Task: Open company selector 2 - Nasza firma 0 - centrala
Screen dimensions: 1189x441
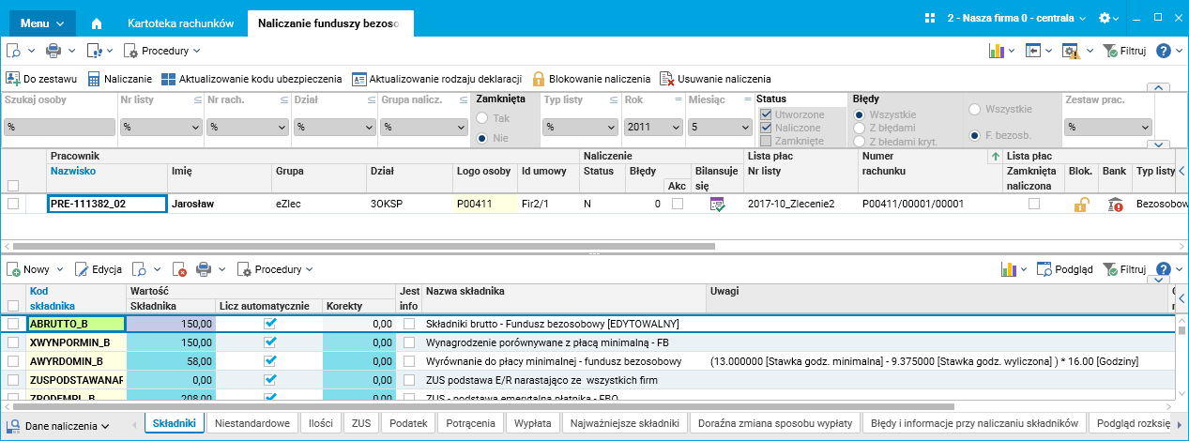Action: pos(1016,18)
